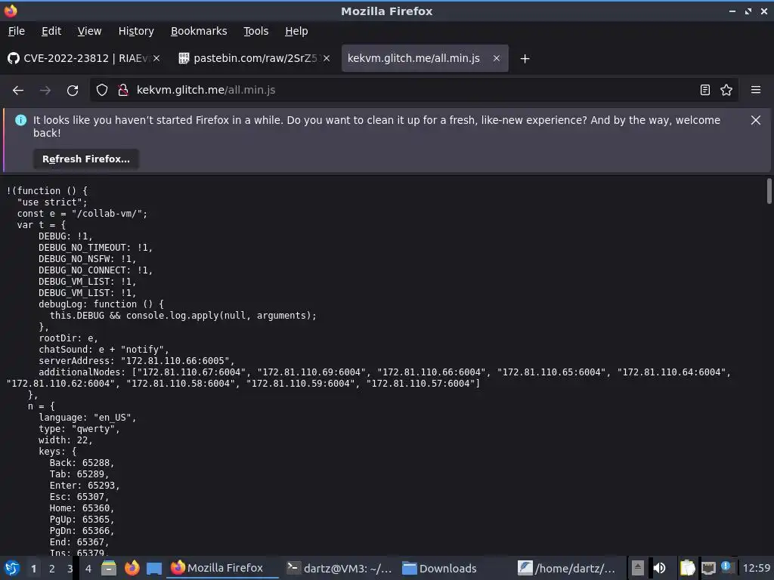Switch to dartz@VM3 terminal taskbar button
Image resolution: width=774 pixels, height=580 pixels.
339,568
